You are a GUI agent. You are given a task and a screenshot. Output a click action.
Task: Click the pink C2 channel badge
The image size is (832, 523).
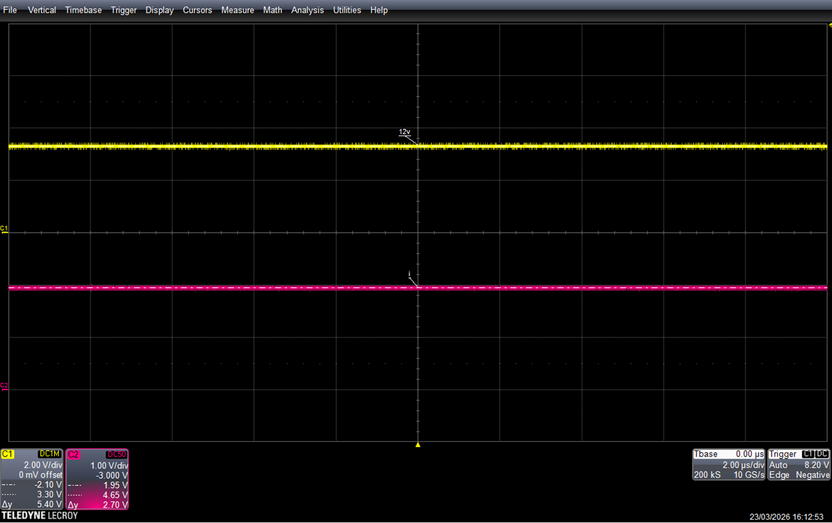[73, 454]
